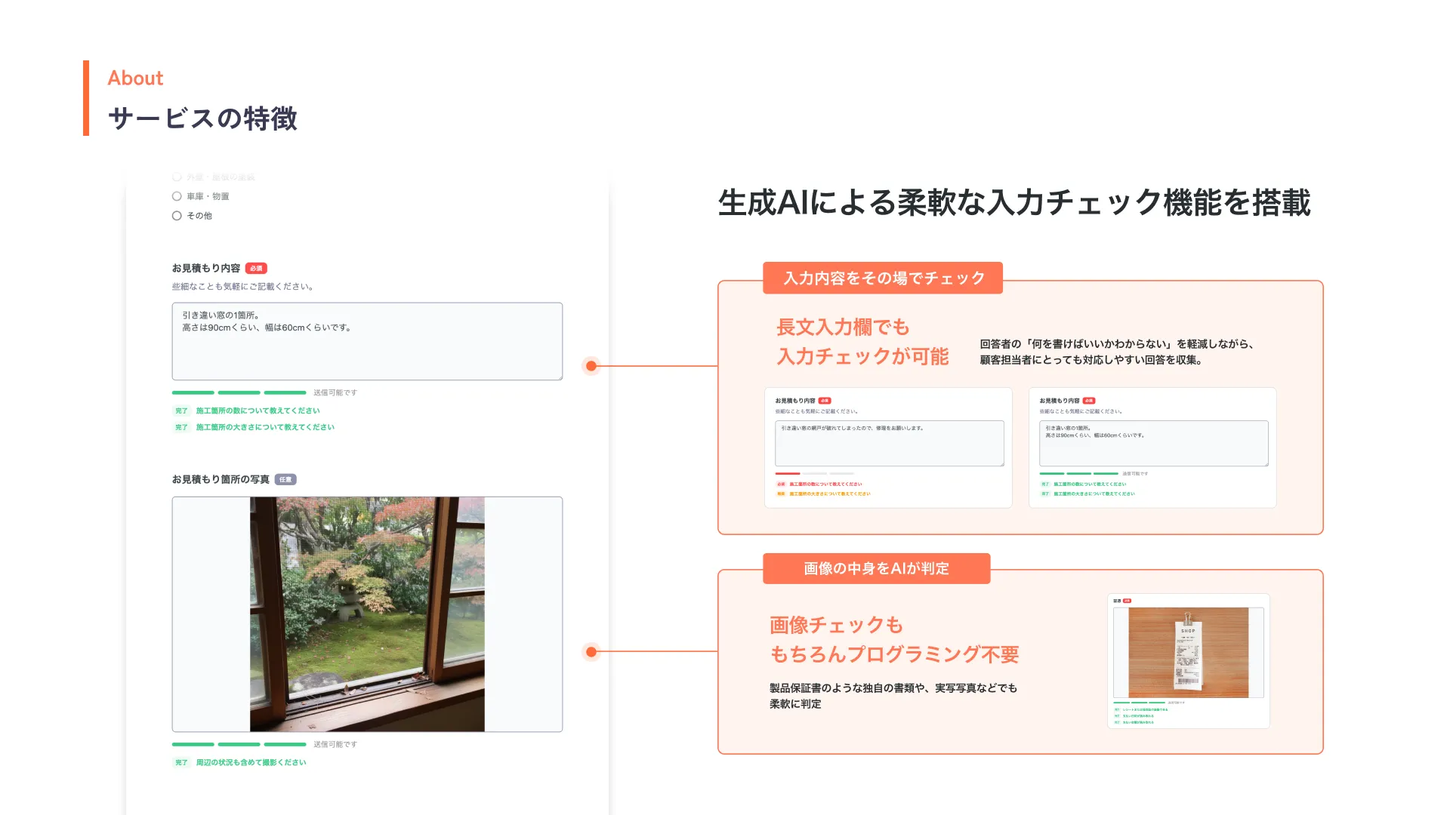Viewport: 1450px width, 815px height.
Task: Click the 施工箇所の大きさについて教えてください green text
Action: coord(265,428)
